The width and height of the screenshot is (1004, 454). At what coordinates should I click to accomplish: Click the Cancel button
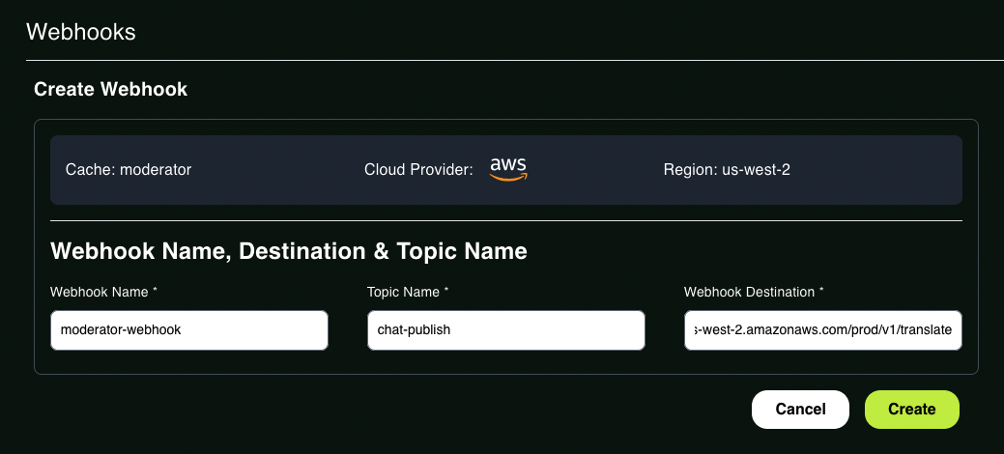pyautogui.click(x=800, y=410)
